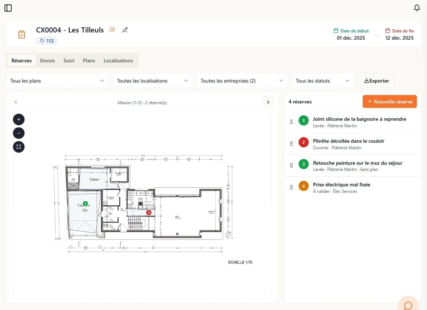Click the Salon room label on plan
Image resolution: width=427 pixels, height=310 pixels.
(x=94, y=180)
